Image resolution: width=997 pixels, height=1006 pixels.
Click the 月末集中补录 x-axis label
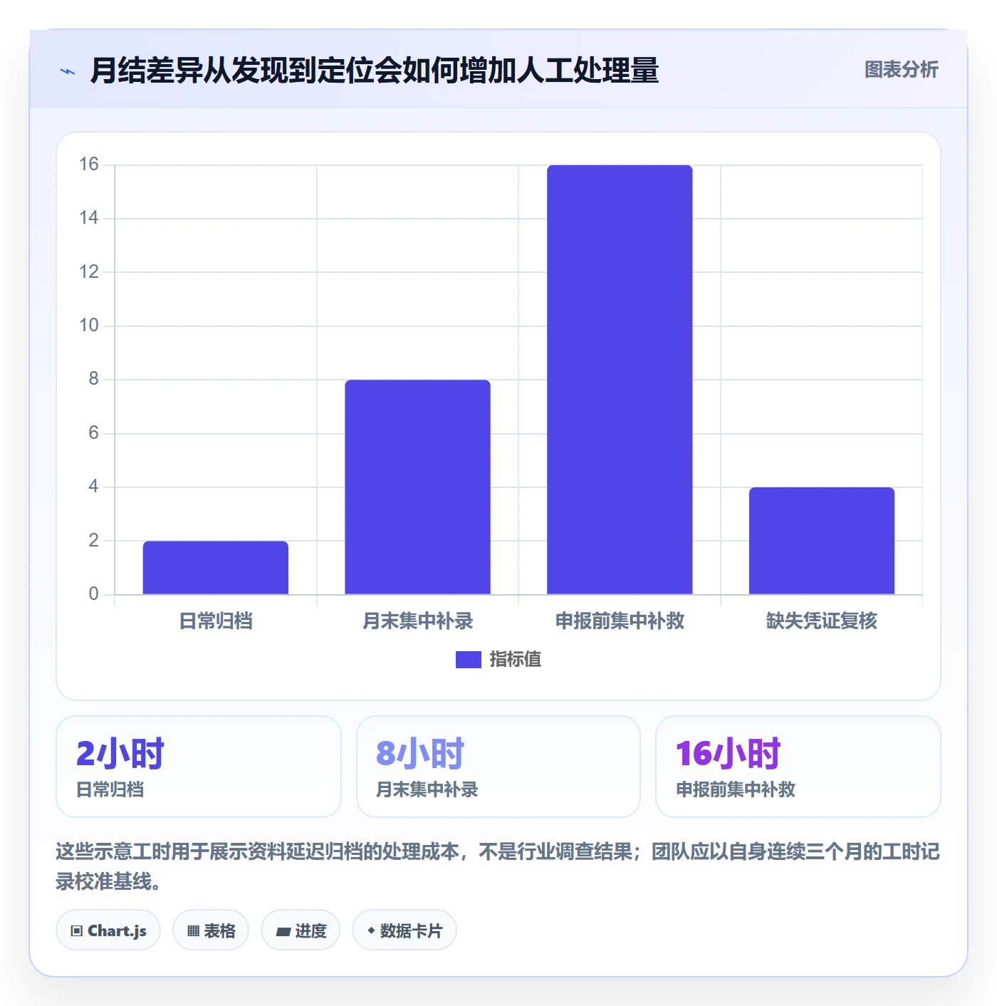[418, 621]
